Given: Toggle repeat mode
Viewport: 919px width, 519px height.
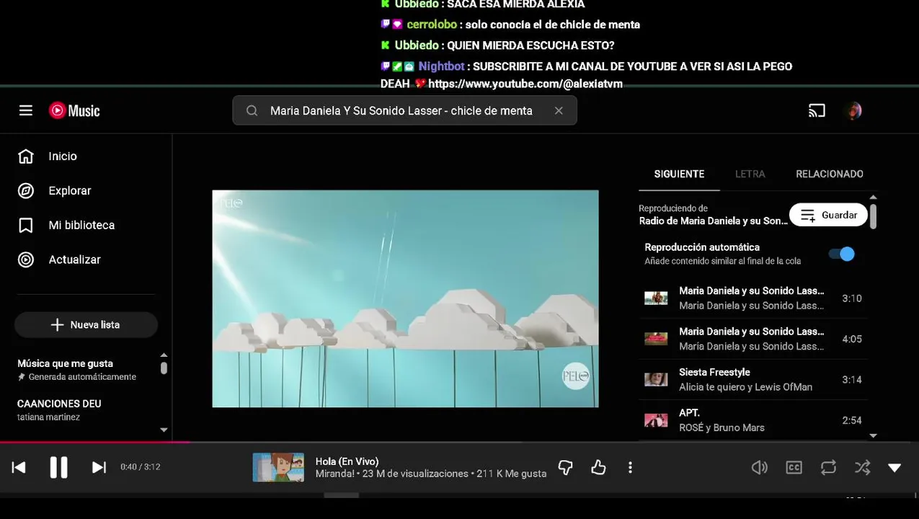Looking at the screenshot, I should [828, 468].
